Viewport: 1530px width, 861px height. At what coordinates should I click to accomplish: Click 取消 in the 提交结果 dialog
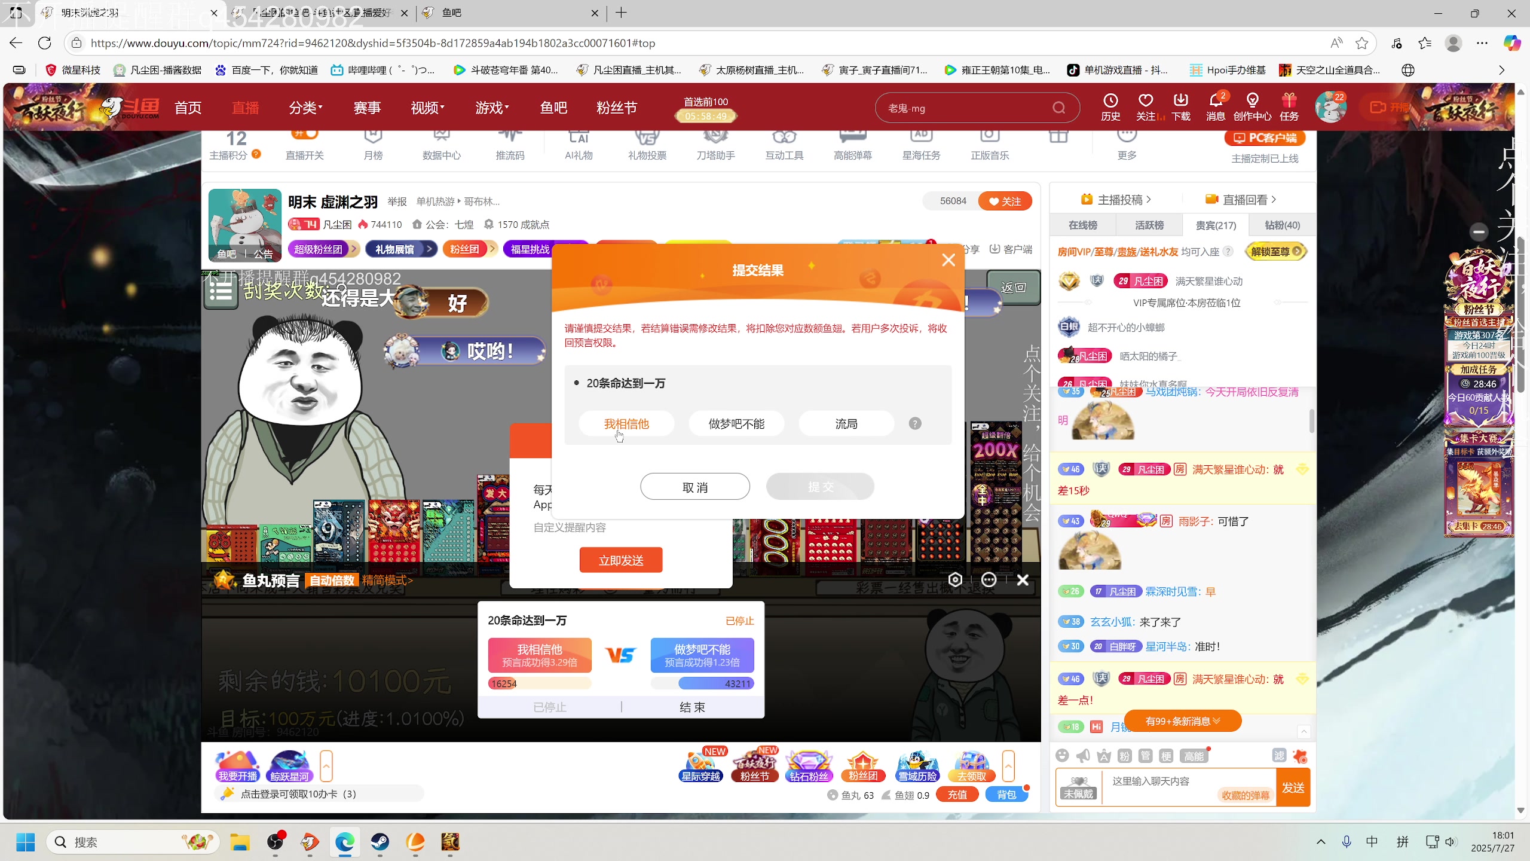(695, 487)
